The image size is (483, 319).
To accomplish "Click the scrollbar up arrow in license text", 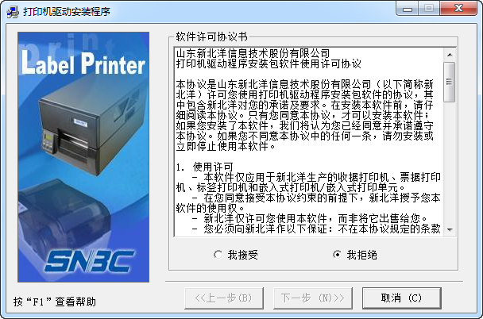I will [450, 55].
